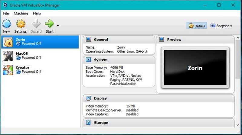Click the General section monitor icon
This screenshot has width=242, height=135.
pyautogui.click(x=88, y=40)
